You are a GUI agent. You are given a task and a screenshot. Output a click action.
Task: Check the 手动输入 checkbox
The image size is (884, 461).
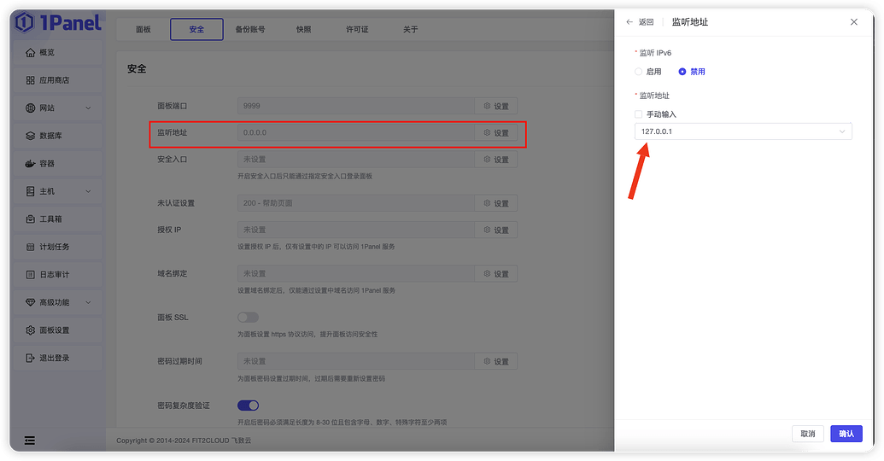coord(638,114)
